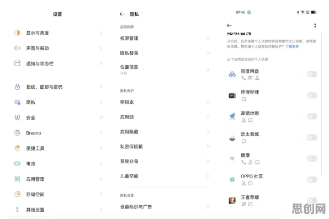Open 权限管理 in privacy page
This screenshot has width=329, height=219.
pyautogui.click(x=164, y=39)
